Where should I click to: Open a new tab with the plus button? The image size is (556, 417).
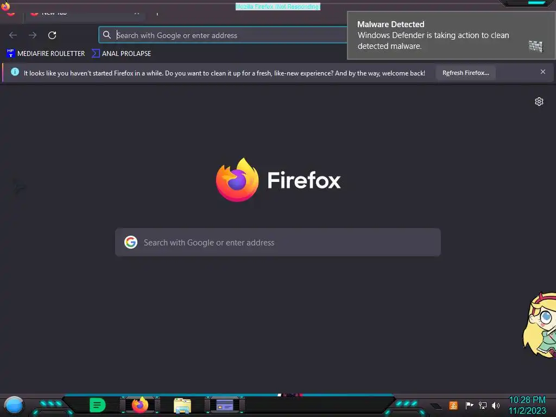157,14
